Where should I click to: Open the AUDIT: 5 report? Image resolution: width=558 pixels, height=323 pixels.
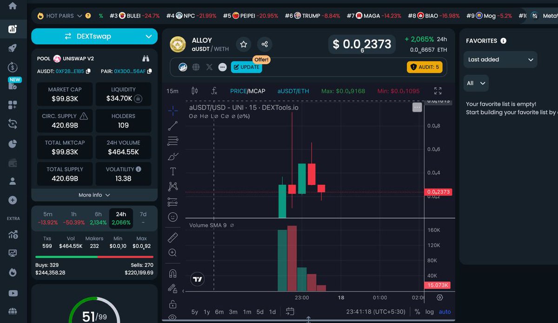click(425, 67)
